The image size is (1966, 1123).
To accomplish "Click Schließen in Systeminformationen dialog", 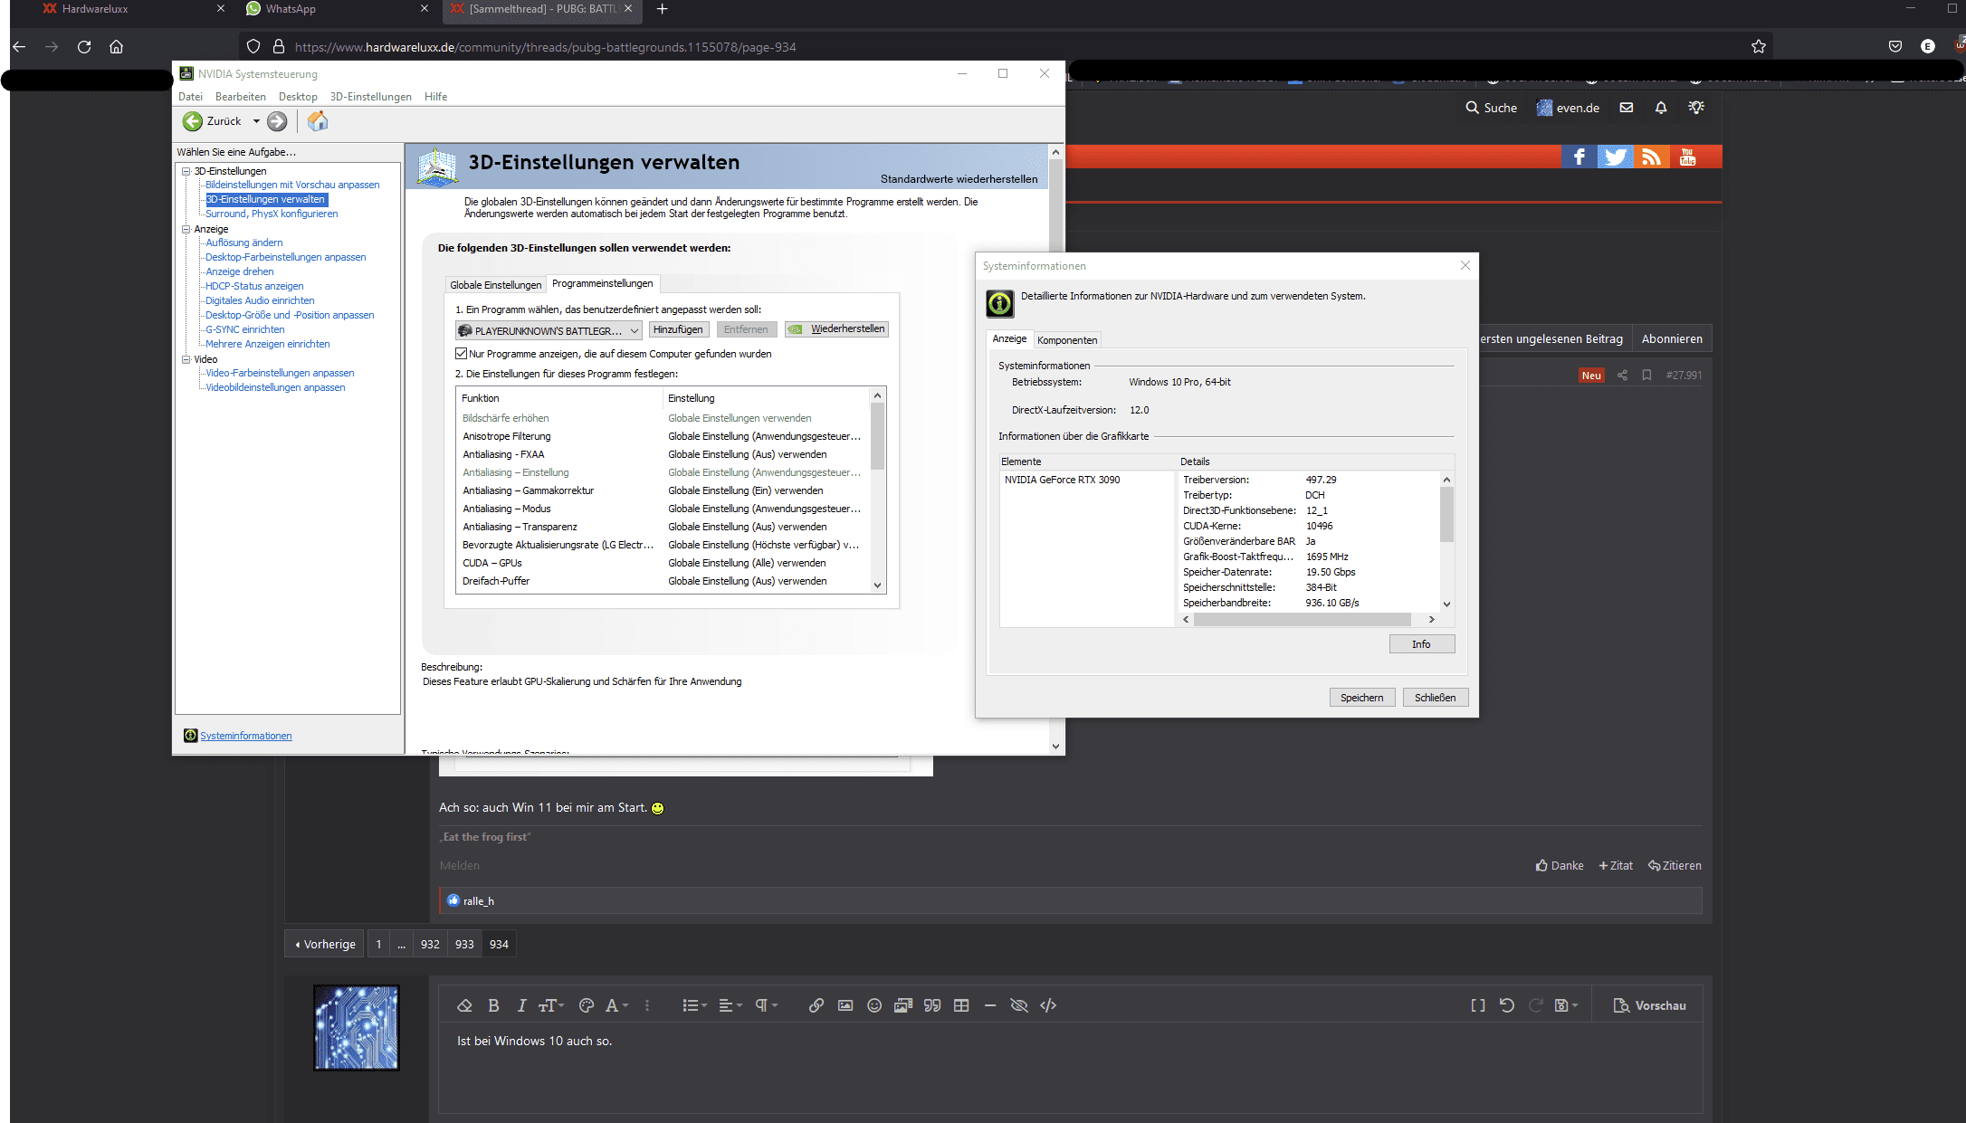I will pyautogui.click(x=1435, y=698).
